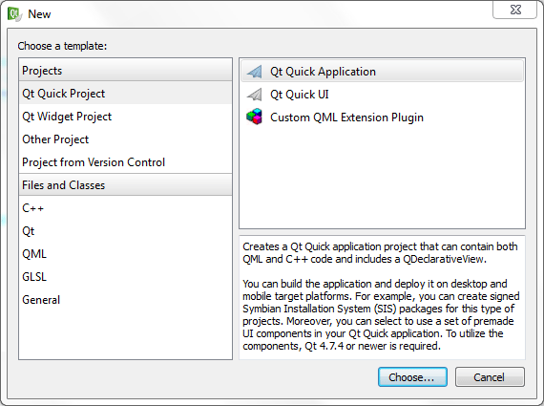Select Project from Version Control category

125,162
